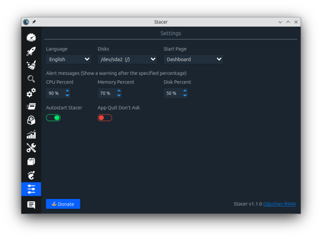Open System Cleaner broom icon
The width and height of the screenshot is (322, 239).
click(31, 65)
